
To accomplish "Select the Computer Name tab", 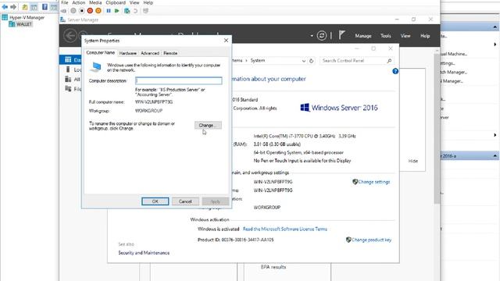I will [101, 52].
